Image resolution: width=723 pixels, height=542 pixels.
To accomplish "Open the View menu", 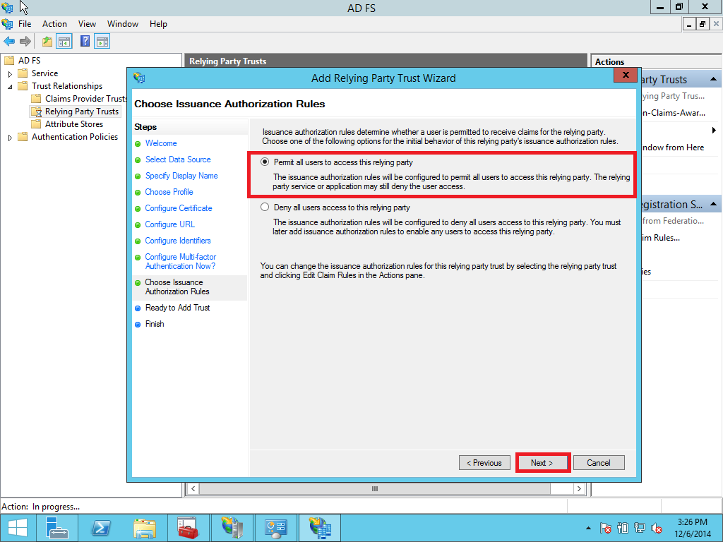I will coord(87,23).
